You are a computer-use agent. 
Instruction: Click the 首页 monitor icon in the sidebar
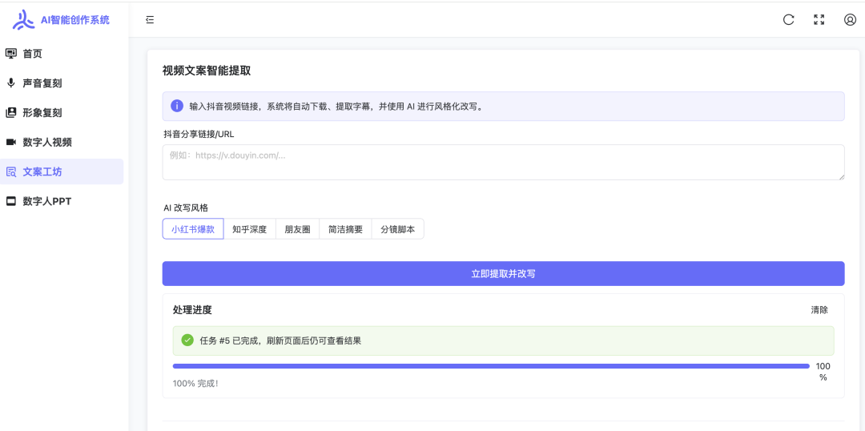(10, 54)
